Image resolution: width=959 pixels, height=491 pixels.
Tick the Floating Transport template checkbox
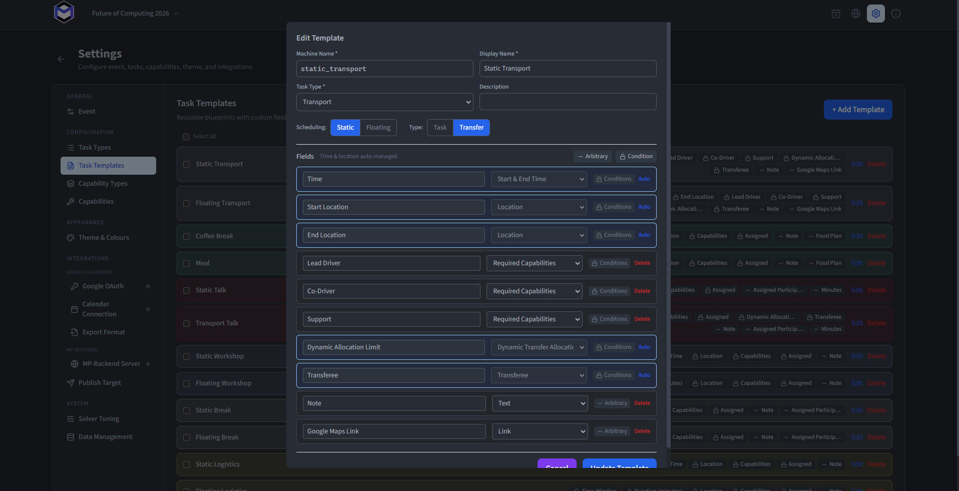coord(187,203)
